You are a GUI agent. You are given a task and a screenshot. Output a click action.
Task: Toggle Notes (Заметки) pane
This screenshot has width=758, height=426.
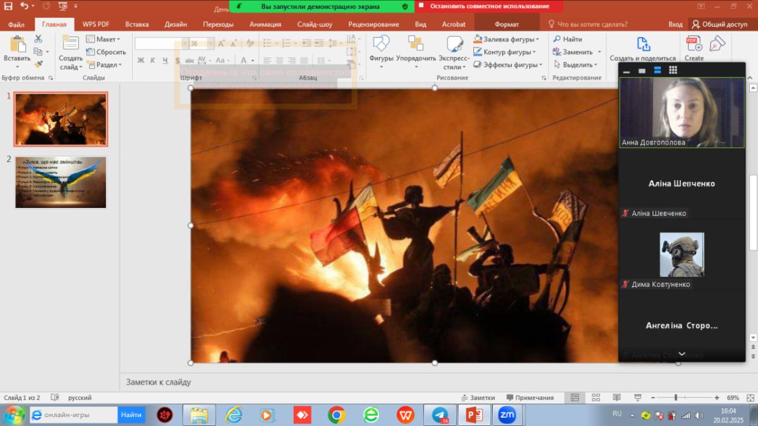click(x=478, y=398)
